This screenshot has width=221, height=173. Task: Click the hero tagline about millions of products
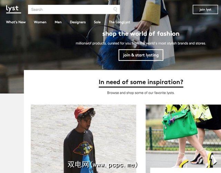141,43
